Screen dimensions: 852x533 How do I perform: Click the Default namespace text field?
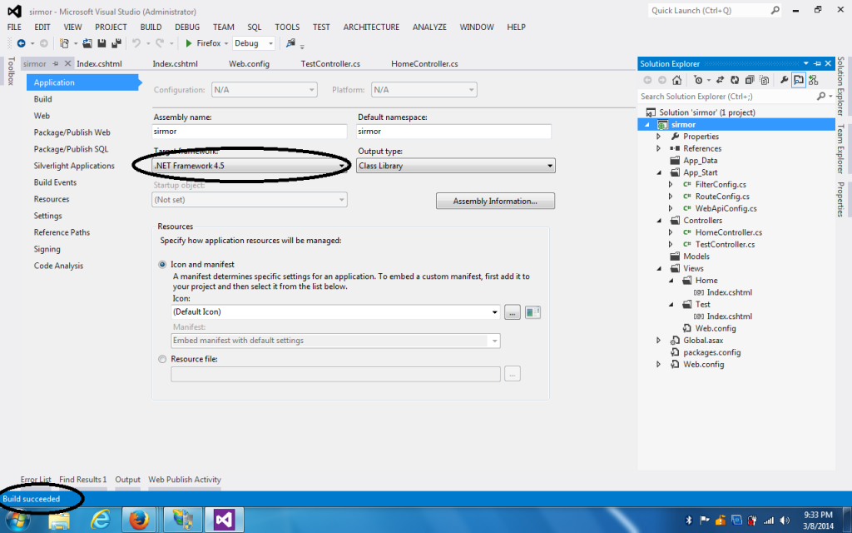click(x=453, y=132)
